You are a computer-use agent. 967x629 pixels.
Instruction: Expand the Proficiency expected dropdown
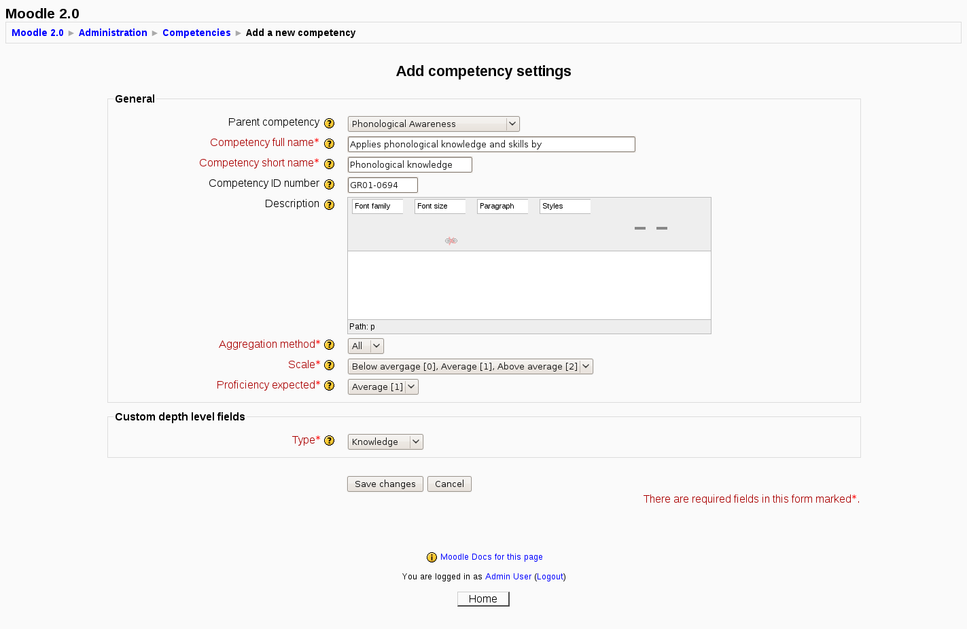pos(383,387)
